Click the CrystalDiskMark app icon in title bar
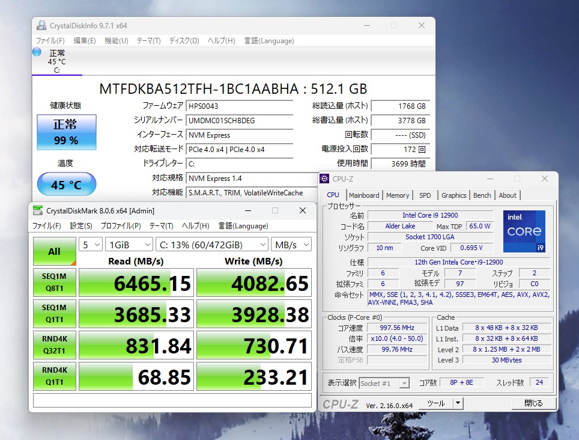Image resolution: width=579 pixels, height=440 pixels. pyautogui.click(x=38, y=210)
